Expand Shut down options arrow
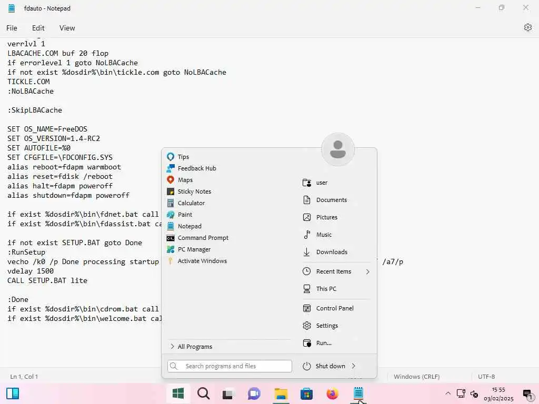Screen dimensions: 539x404 click(354, 366)
